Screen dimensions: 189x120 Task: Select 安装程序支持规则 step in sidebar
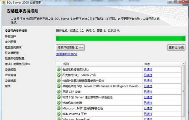[x=16, y=31]
